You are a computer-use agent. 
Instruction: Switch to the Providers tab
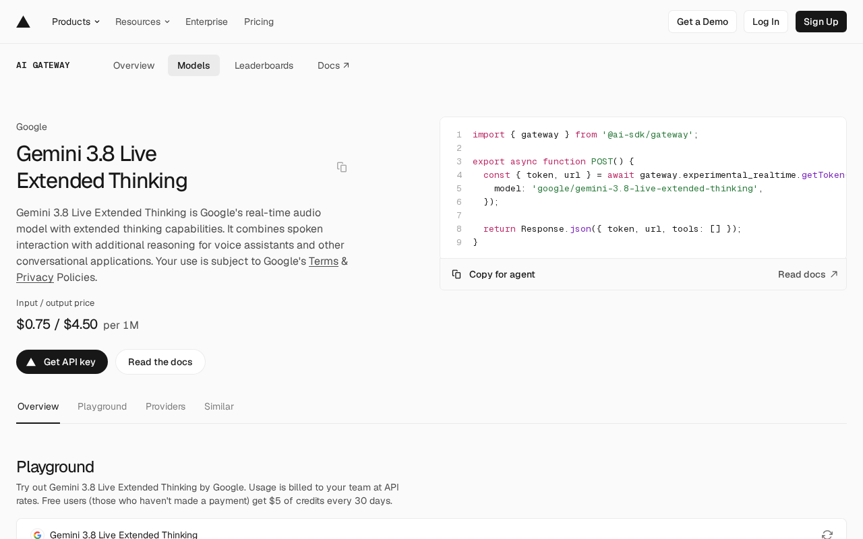pos(165,406)
